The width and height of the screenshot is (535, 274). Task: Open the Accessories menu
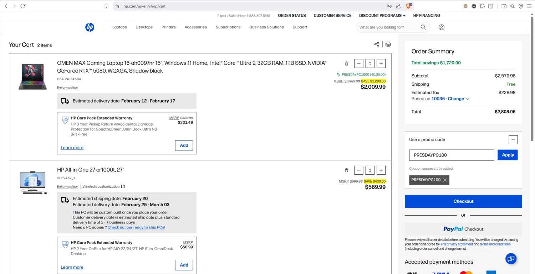(x=195, y=27)
